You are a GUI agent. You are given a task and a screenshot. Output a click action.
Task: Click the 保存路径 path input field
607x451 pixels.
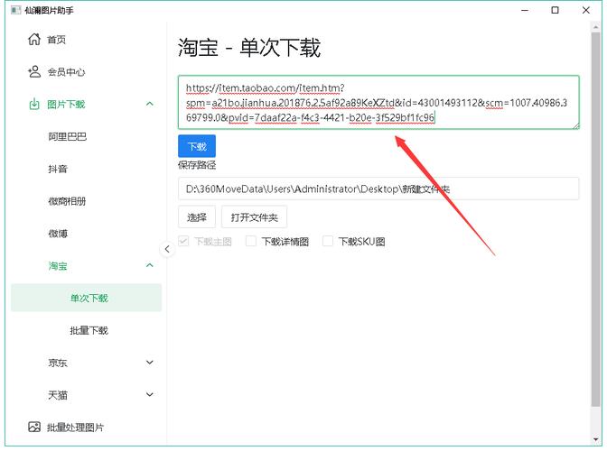378,189
